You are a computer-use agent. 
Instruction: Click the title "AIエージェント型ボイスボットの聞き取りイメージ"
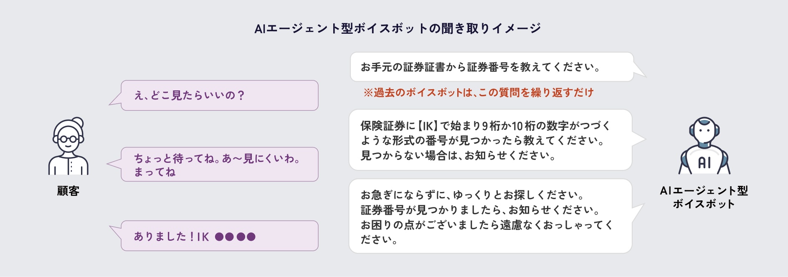point(397,28)
